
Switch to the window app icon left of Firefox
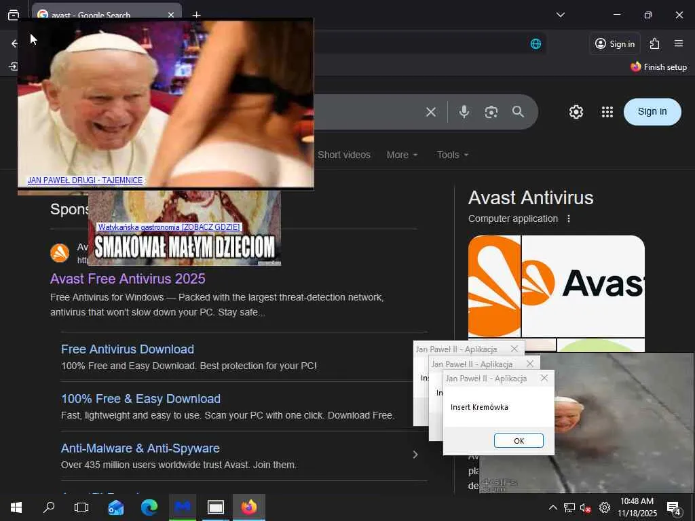216,507
